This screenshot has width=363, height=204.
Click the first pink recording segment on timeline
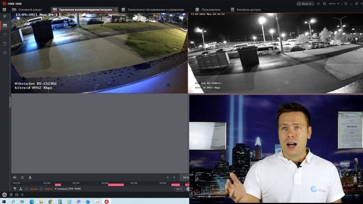tap(58, 185)
